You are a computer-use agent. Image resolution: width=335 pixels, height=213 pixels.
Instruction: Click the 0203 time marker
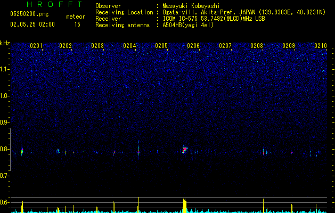(97, 46)
